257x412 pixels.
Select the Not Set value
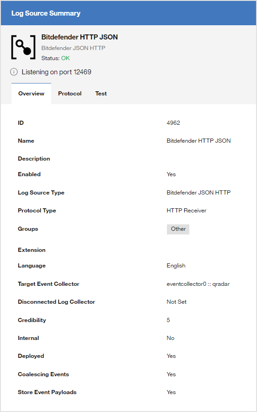(177, 302)
